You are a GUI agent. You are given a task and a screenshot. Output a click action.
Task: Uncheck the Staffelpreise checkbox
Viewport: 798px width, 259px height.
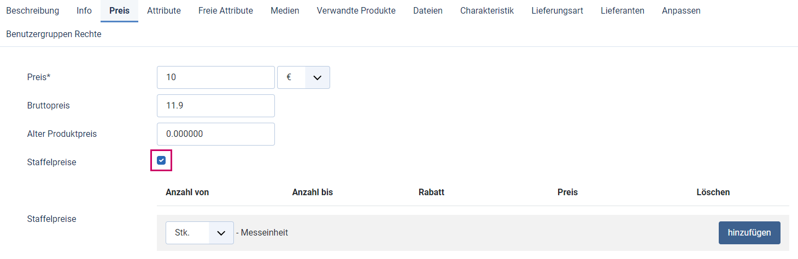[161, 160]
